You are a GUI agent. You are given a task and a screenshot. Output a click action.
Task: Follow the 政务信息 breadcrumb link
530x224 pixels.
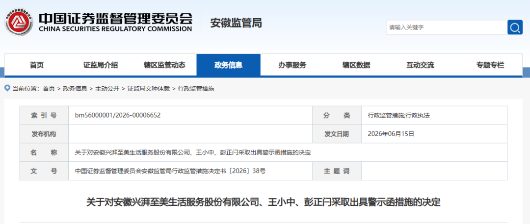pyautogui.click(x=75, y=89)
